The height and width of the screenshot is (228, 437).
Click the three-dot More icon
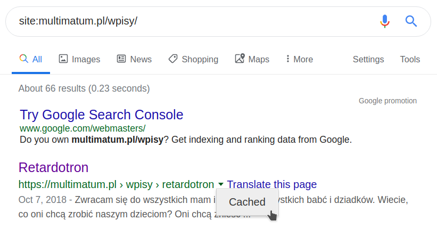pos(287,59)
